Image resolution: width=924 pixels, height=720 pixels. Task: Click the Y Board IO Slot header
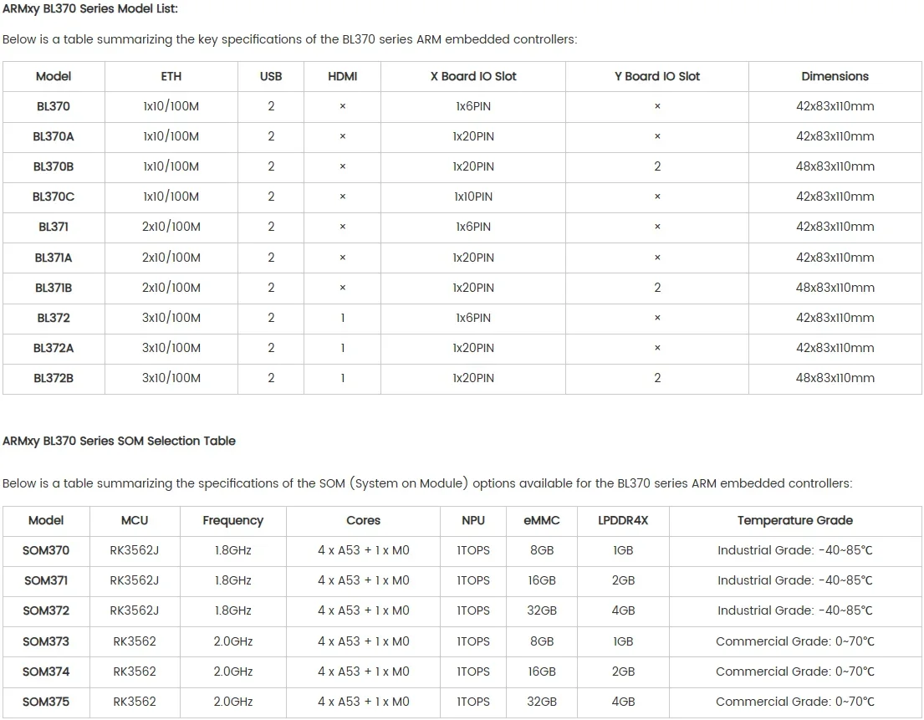click(657, 76)
